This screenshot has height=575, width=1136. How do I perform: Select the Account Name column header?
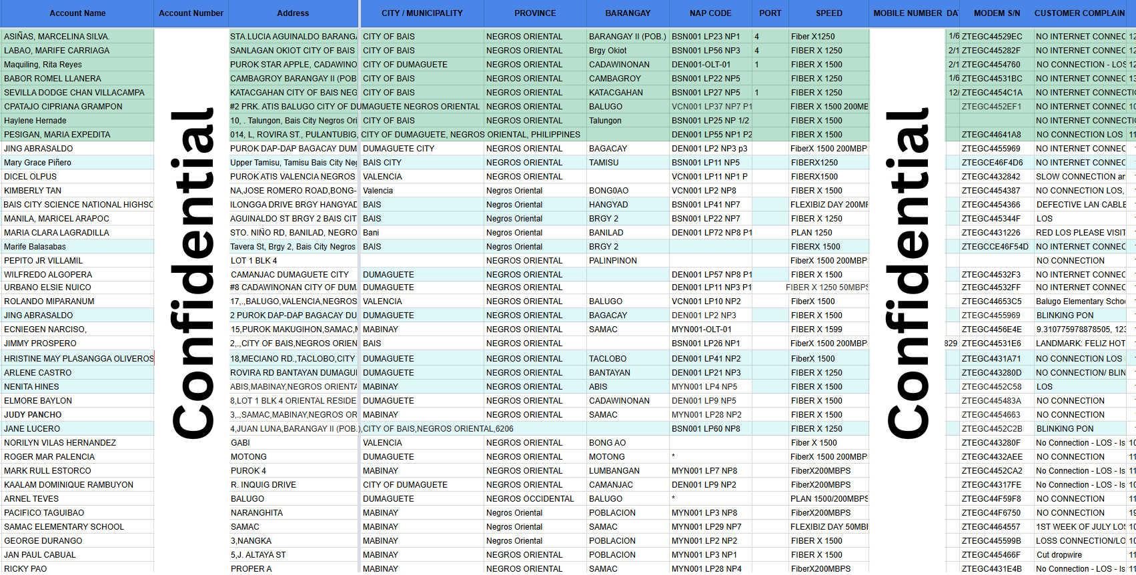click(77, 13)
